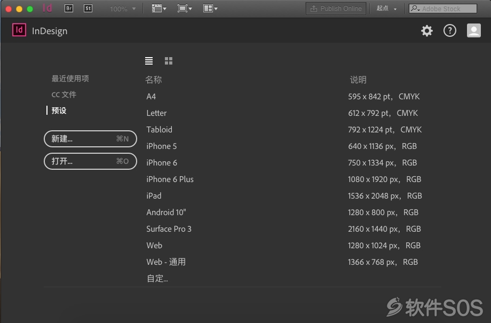The width and height of the screenshot is (491, 323).
Task: Choose the iPhone 6 preset
Action: coord(162,163)
